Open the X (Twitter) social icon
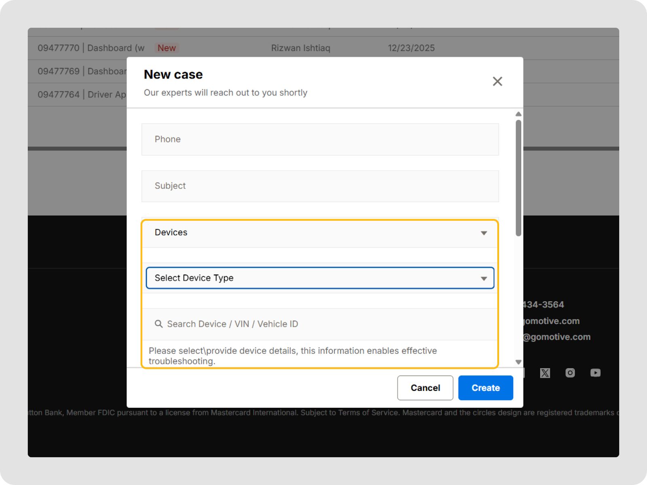 [x=545, y=373]
